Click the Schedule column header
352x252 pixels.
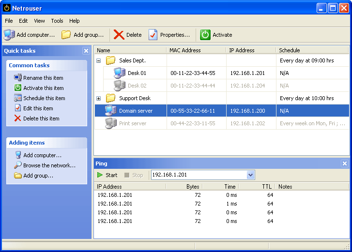[x=312, y=50]
